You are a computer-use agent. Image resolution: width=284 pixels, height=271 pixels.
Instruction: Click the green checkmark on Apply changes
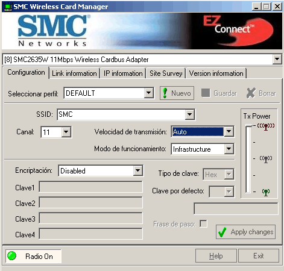pyautogui.click(x=222, y=232)
